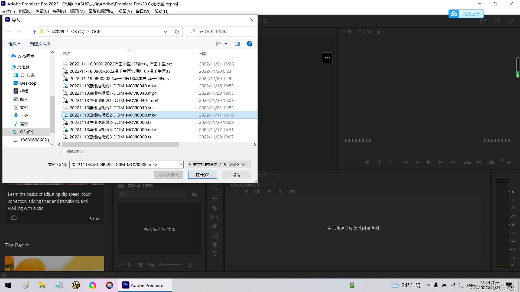Image resolution: width=520 pixels, height=292 pixels.
Task: Click the 打开(O) button
Action: 203,175
